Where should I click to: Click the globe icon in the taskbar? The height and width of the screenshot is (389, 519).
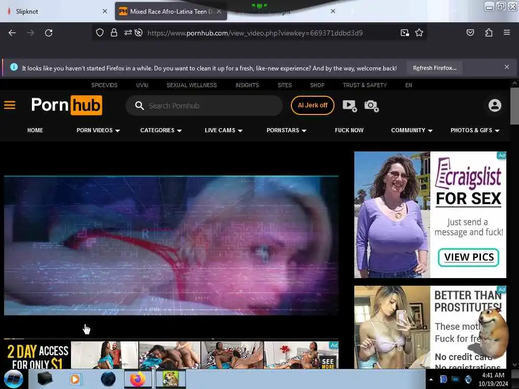pos(108,379)
